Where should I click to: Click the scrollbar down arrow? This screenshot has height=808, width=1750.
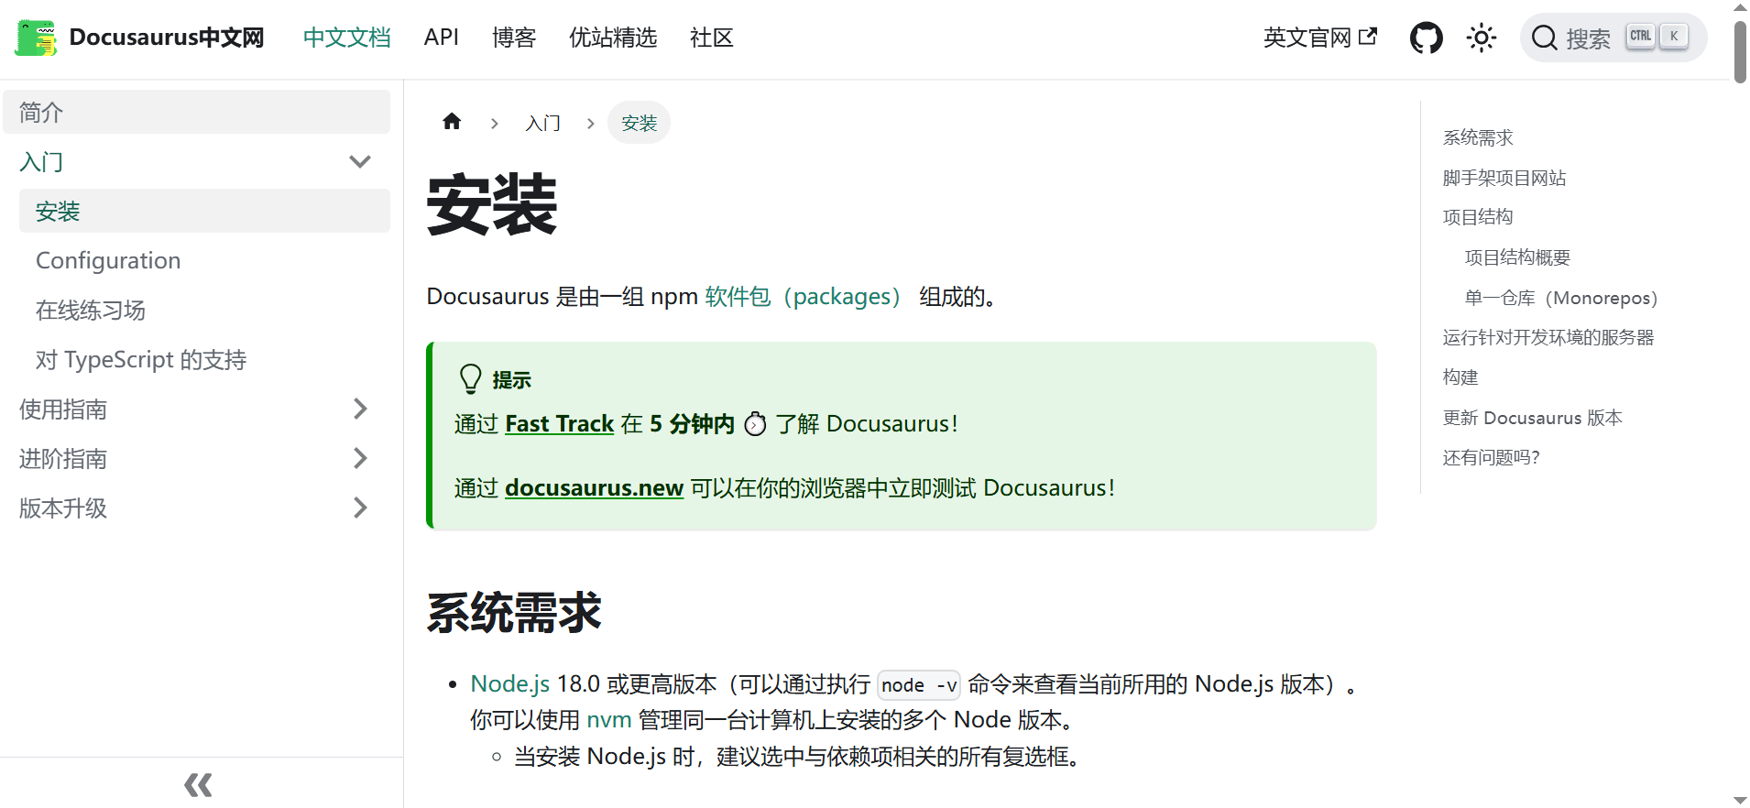[1740, 800]
